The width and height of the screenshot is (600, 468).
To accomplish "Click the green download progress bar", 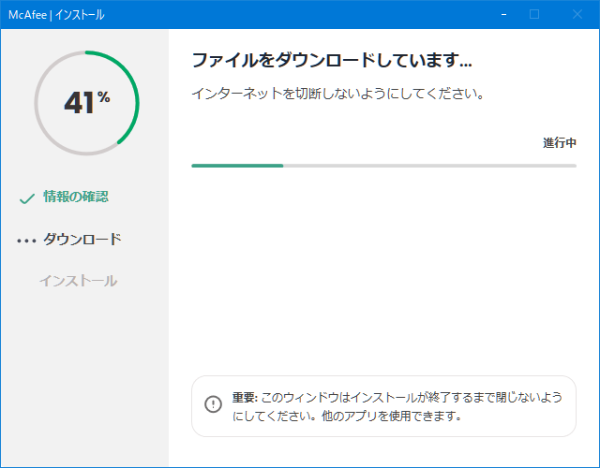I will click(383, 166).
